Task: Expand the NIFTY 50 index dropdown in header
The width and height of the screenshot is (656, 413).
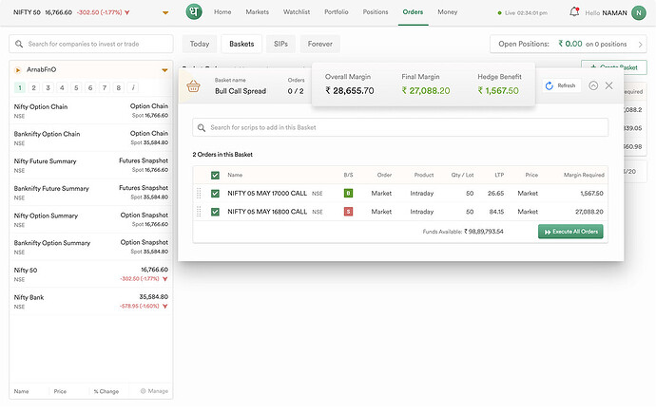Action: coord(165,12)
